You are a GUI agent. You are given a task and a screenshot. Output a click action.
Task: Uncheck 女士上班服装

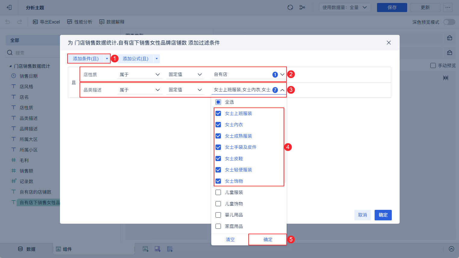click(218, 113)
